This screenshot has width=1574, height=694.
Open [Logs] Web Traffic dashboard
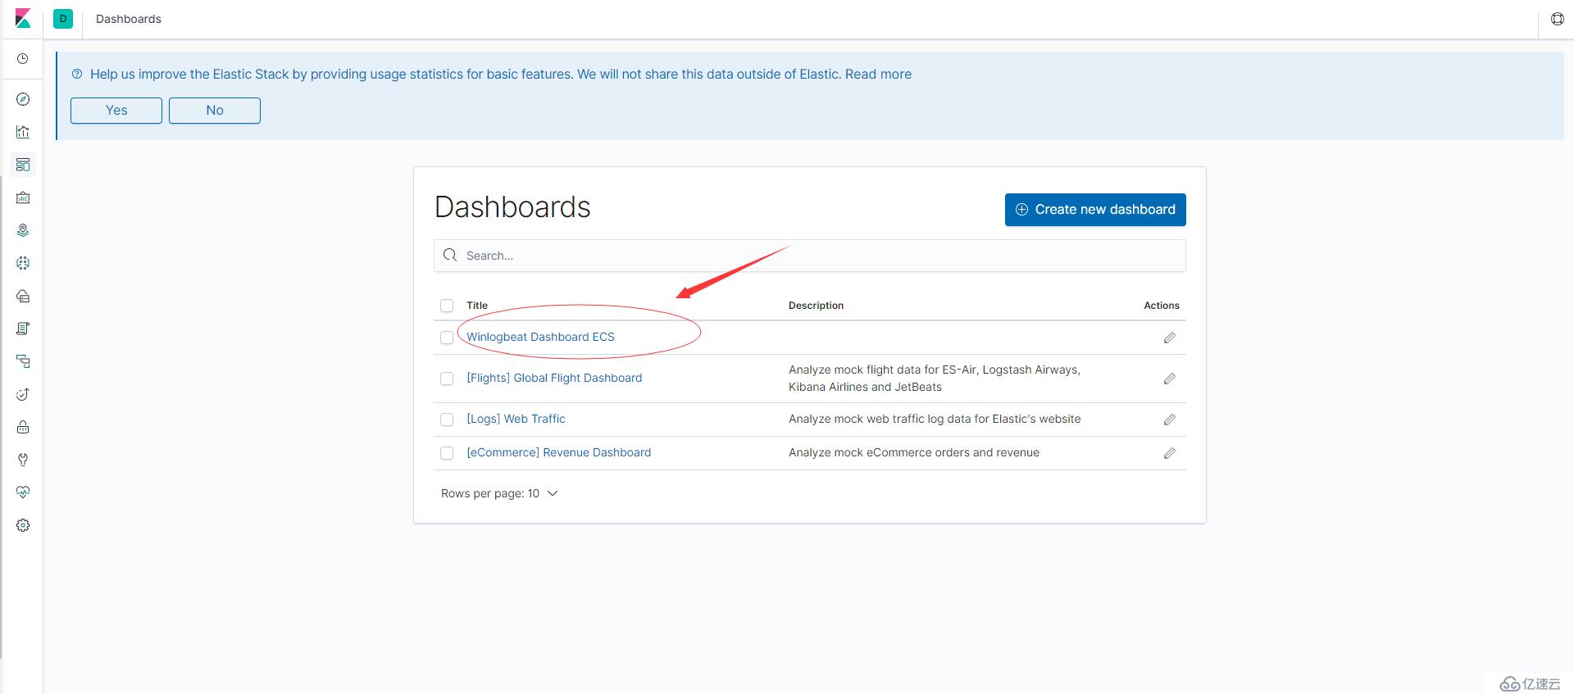click(x=516, y=419)
